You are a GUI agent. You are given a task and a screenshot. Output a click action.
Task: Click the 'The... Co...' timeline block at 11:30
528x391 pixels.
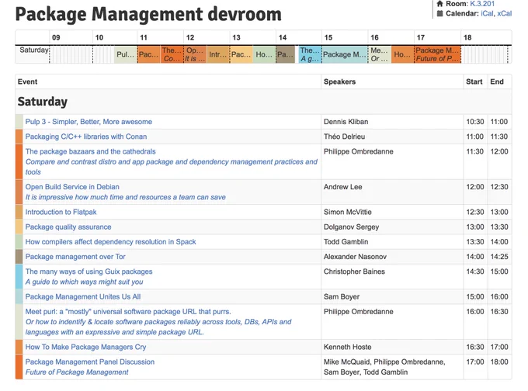(x=172, y=54)
